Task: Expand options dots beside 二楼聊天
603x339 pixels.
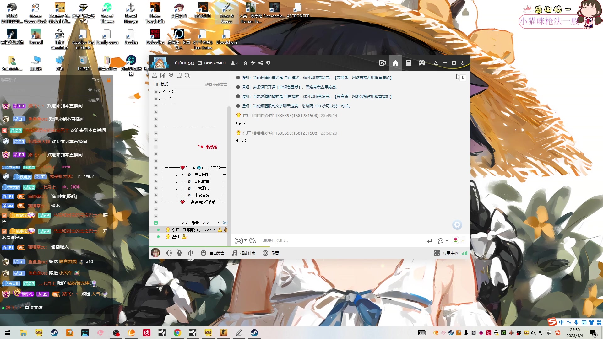Action: point(224,188)
